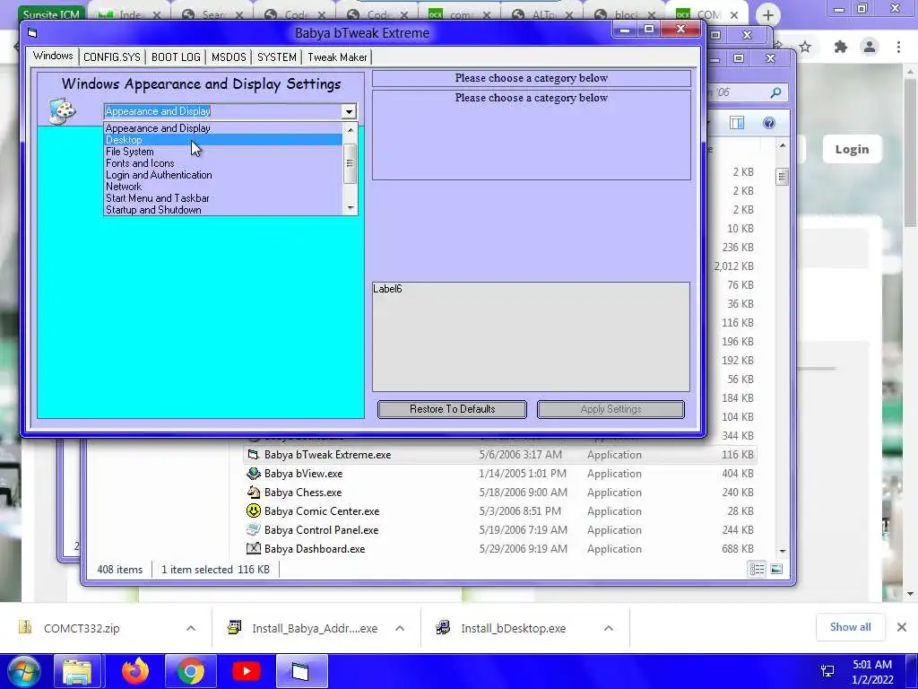918x689 pixels.
Task: Collapse the category combo box arrow
Action: pos(349,111)
